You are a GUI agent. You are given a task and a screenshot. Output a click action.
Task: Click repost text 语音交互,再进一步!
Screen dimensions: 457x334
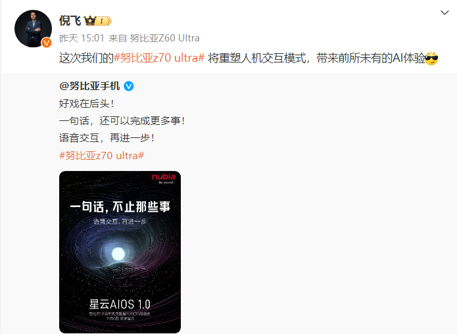pyautogui.click(x=107, y=138)
